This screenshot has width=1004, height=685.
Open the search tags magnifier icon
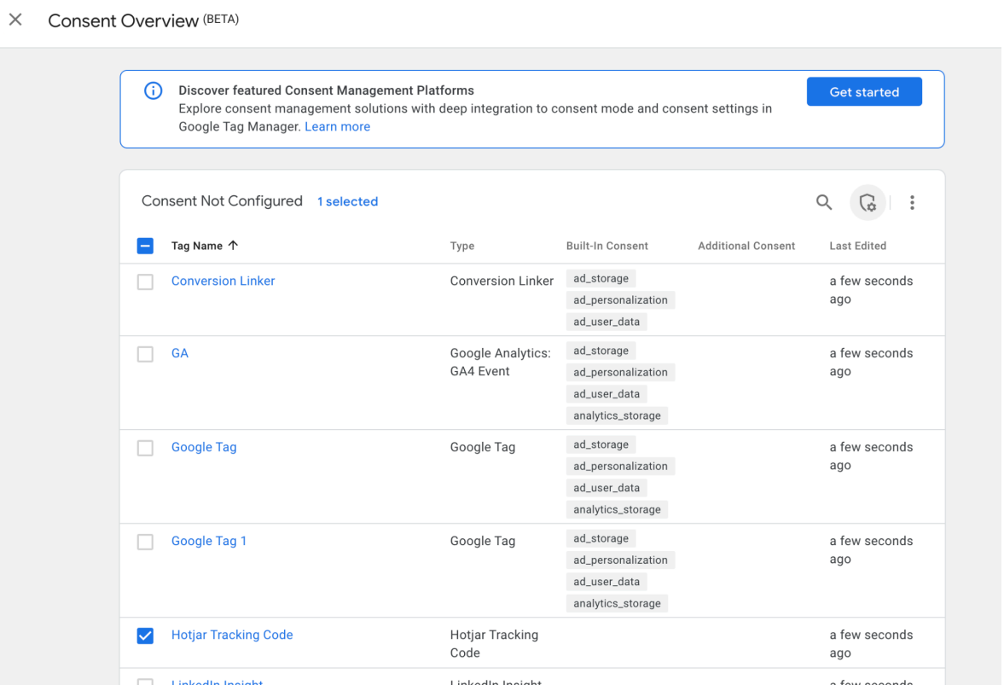pyautogui.click(x=824, y=202)
